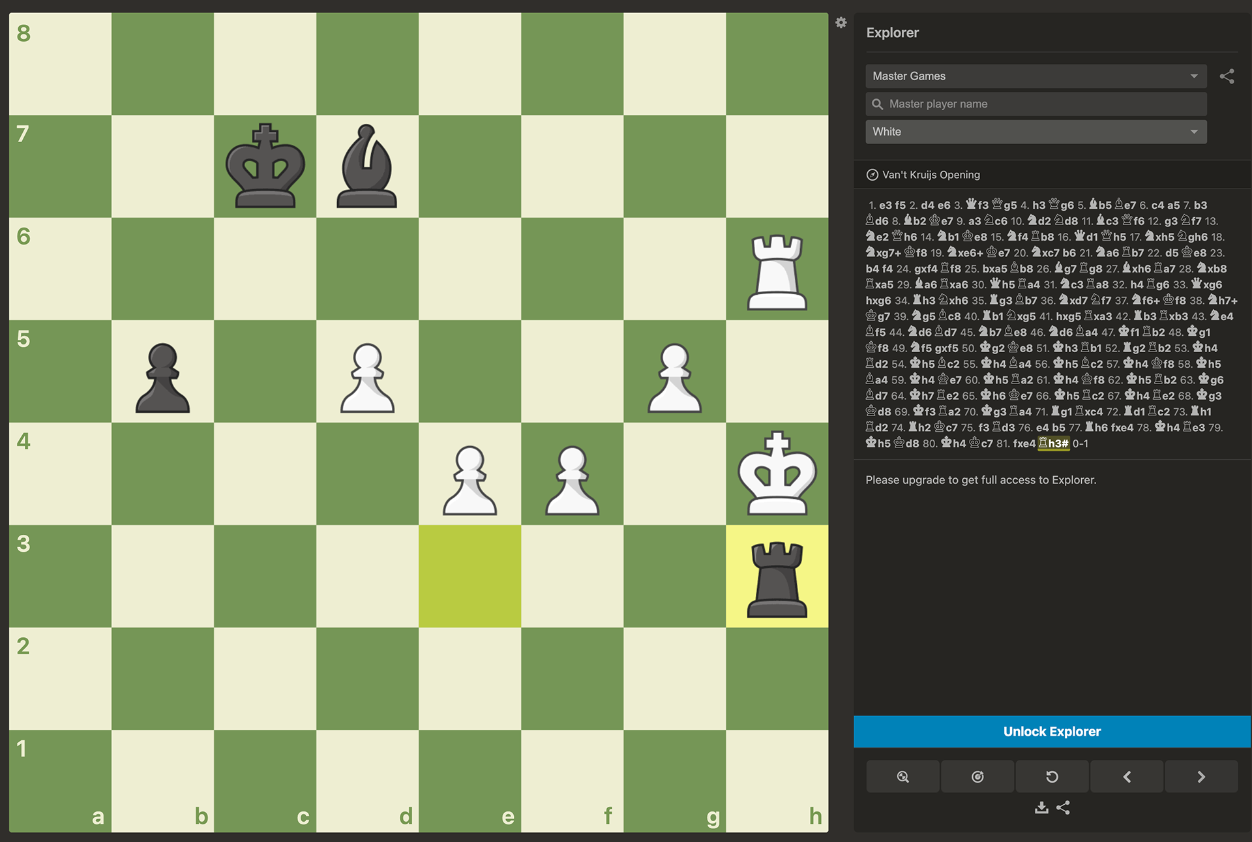The image size is (1252, 842).
Task: Jump to move 20. Nxc7
Action: click(x=1046, y=252)
